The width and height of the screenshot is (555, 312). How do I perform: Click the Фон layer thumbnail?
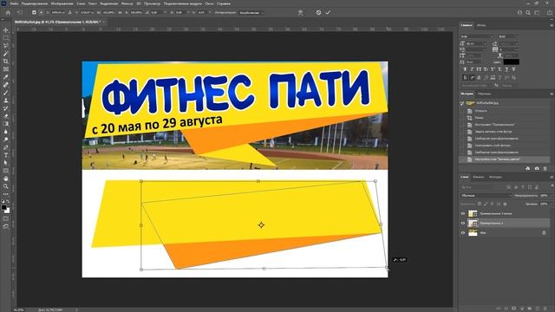[x=473, y=233]
